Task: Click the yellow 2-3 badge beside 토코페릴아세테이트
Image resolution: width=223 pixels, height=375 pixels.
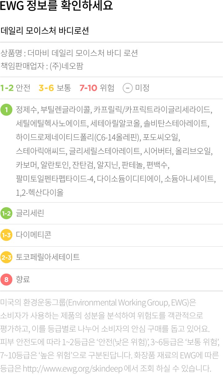Action: (6, 257)
